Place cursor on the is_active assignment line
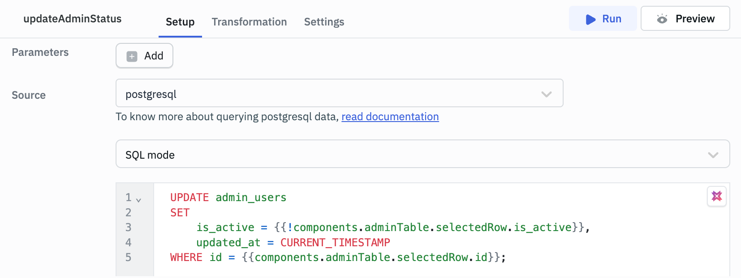741x278 pixels. tap(392, 227)
